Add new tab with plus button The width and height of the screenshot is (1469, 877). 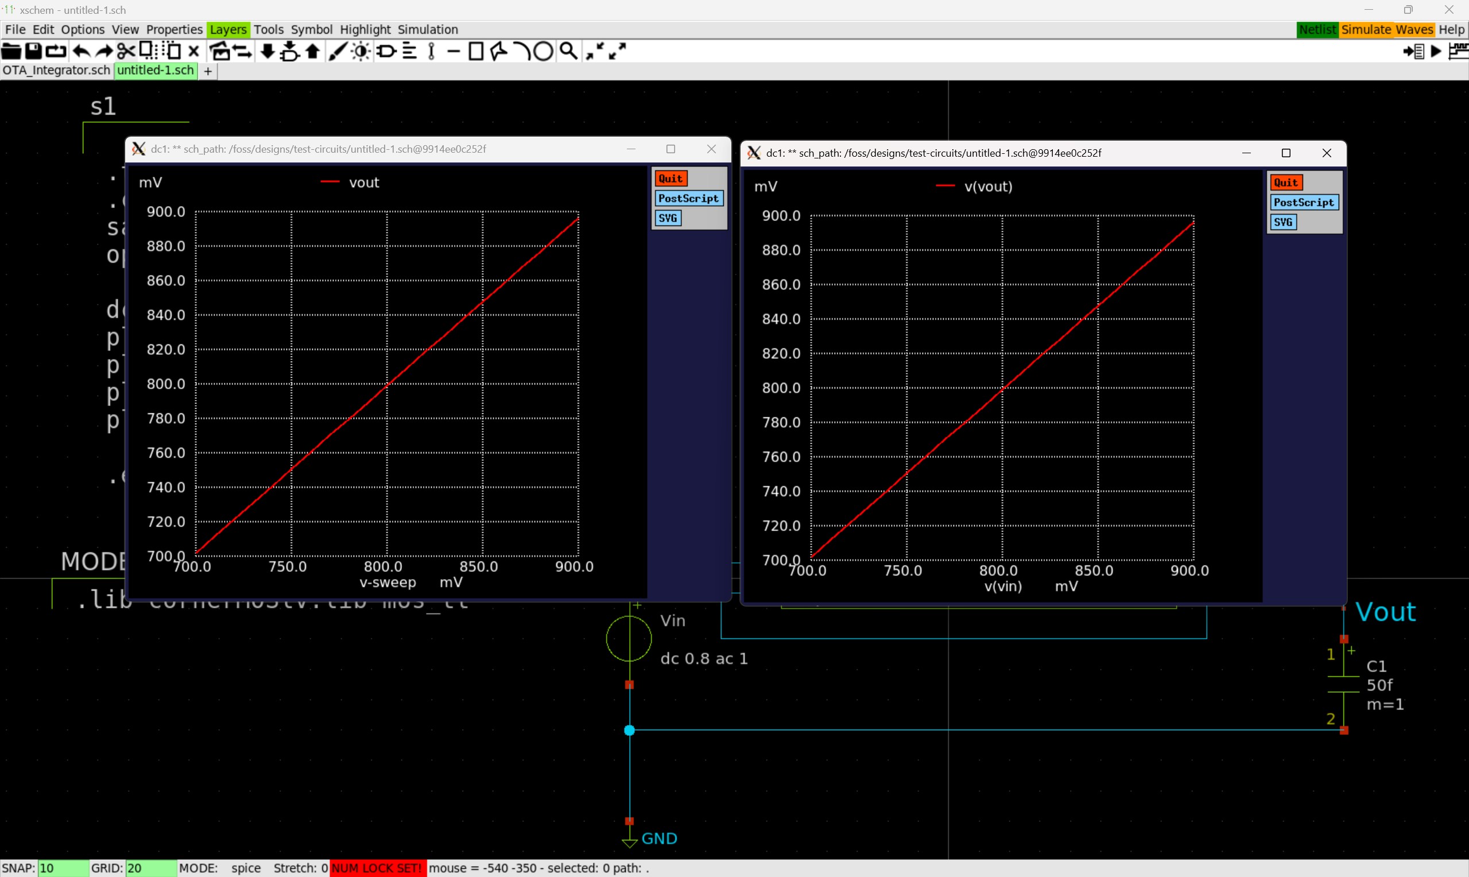click(x=208, y=72)
